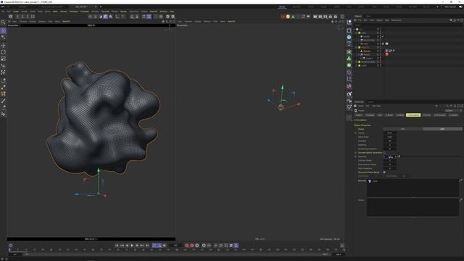Go to start of animation
This screenshot has width=464, height=261.
point(117,245)
